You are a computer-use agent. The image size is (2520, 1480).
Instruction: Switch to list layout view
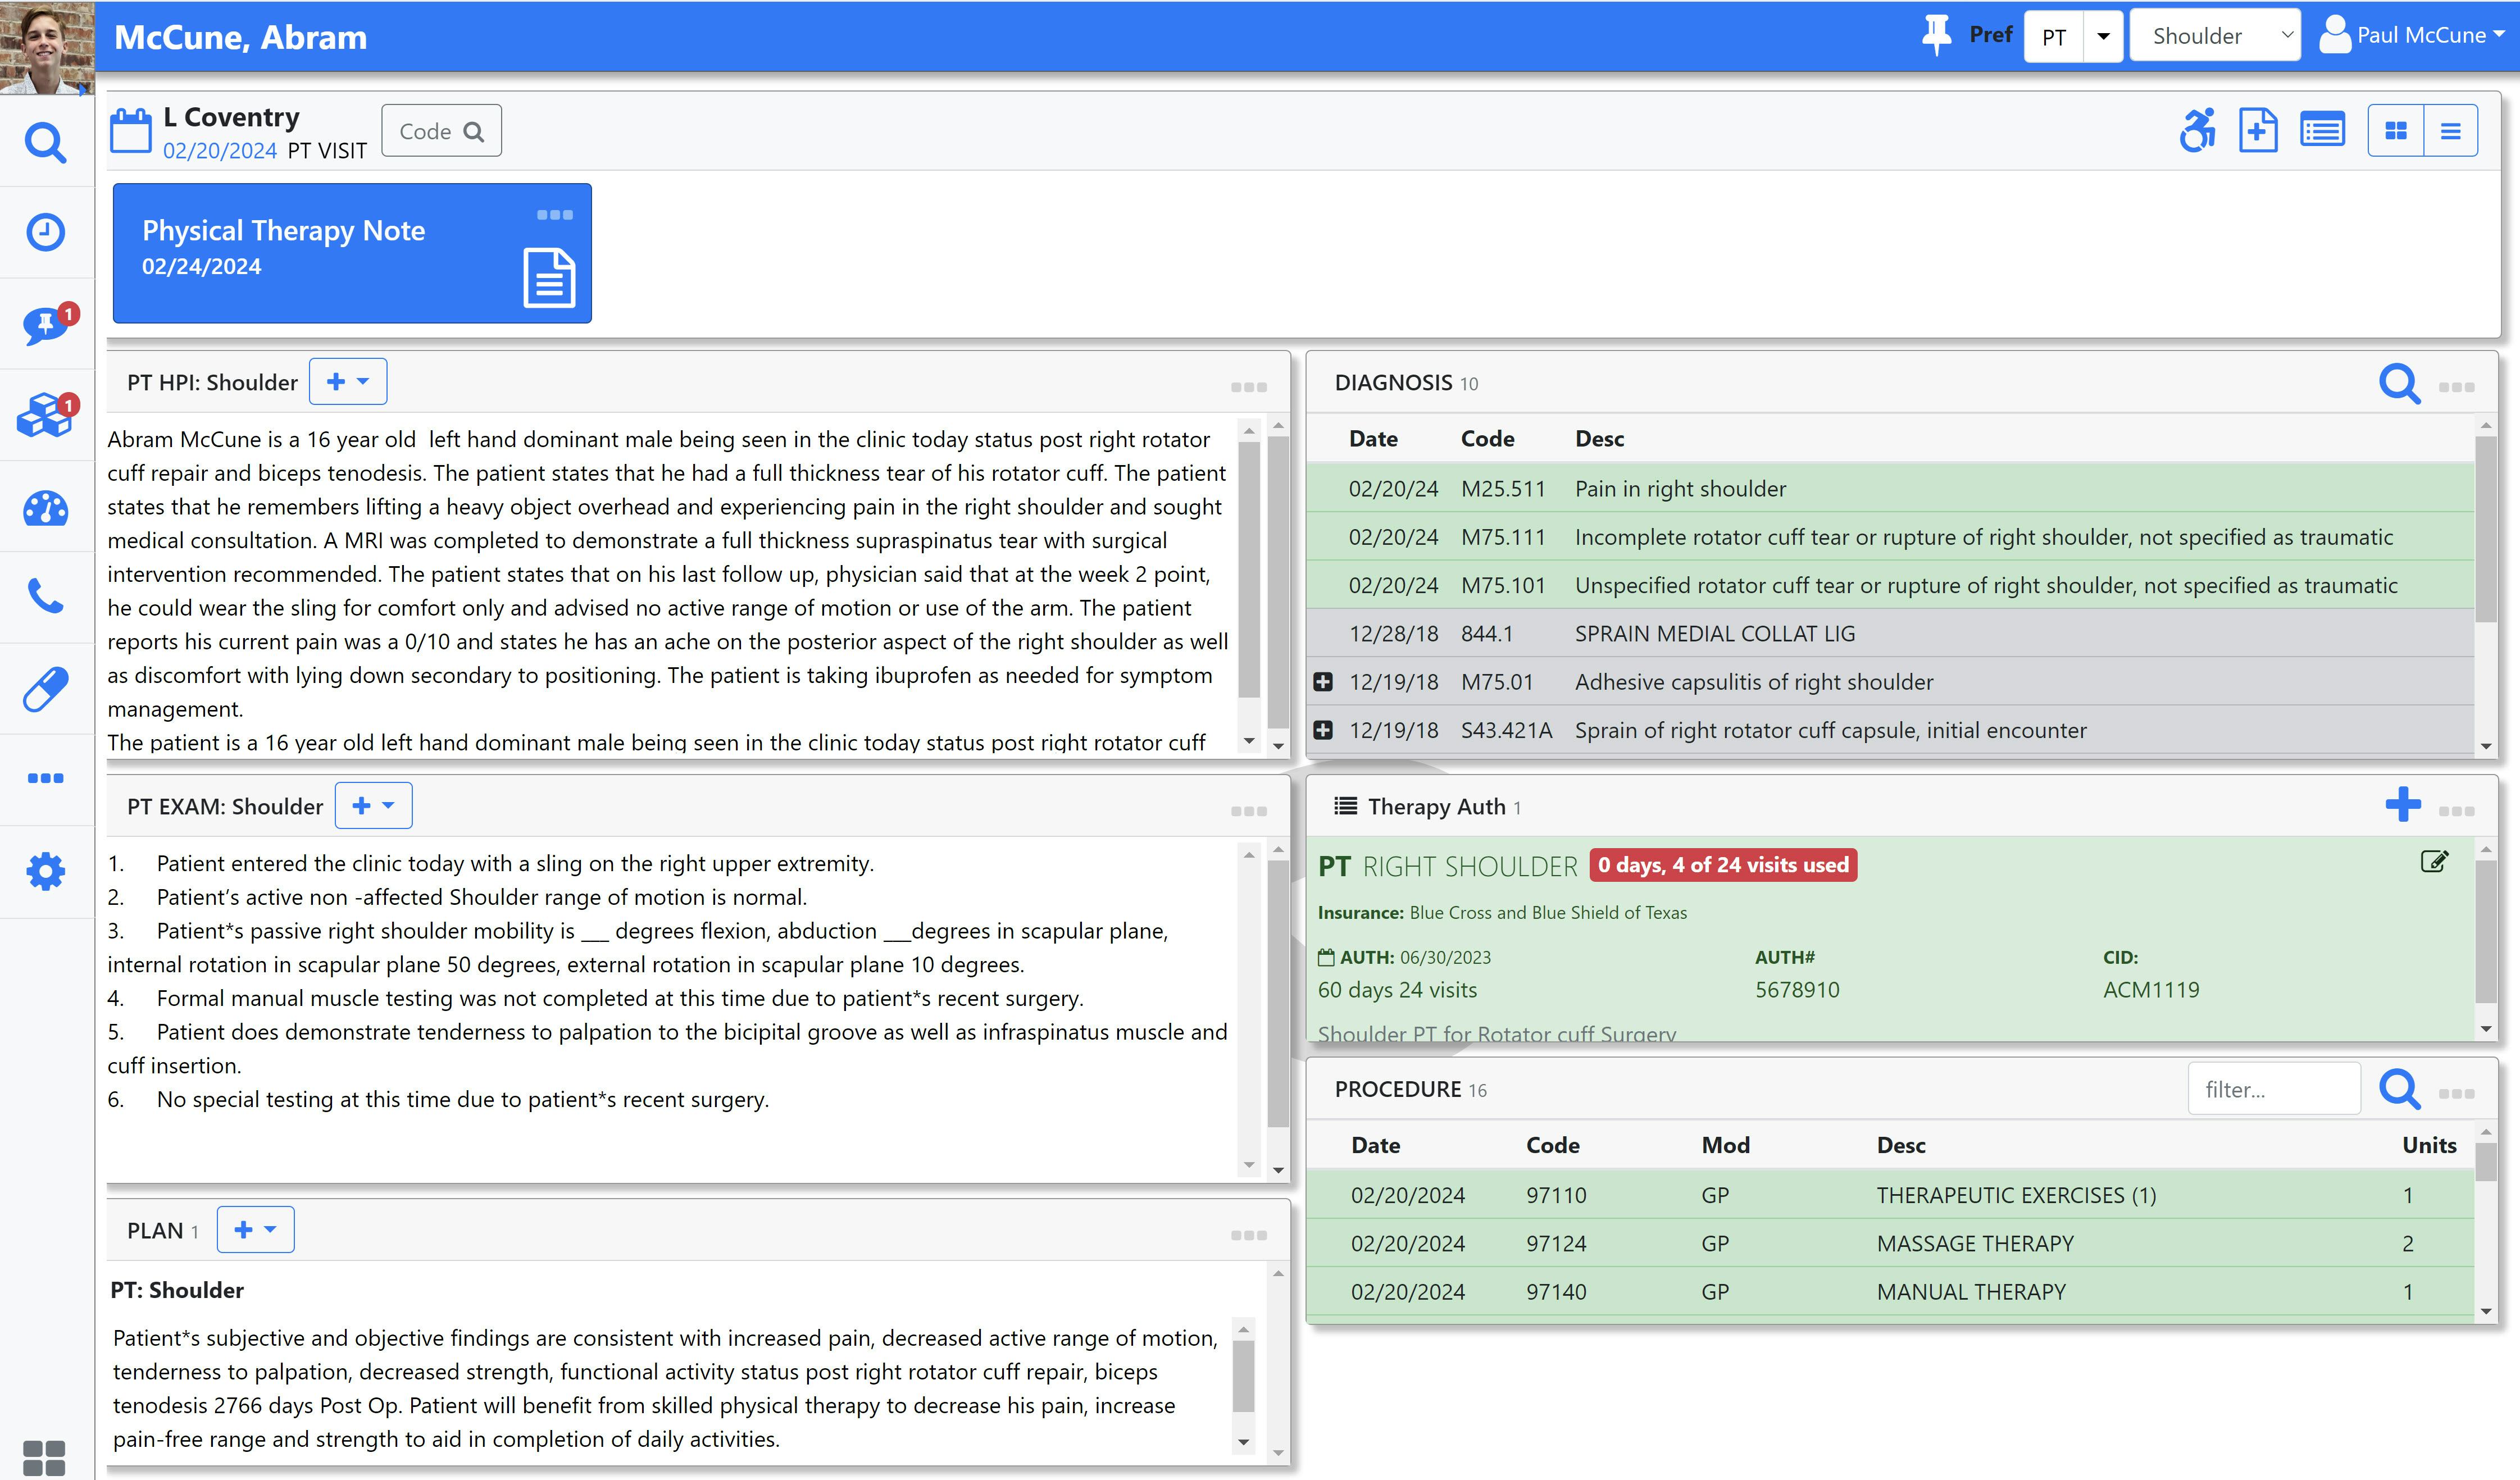click(2450, 131)
